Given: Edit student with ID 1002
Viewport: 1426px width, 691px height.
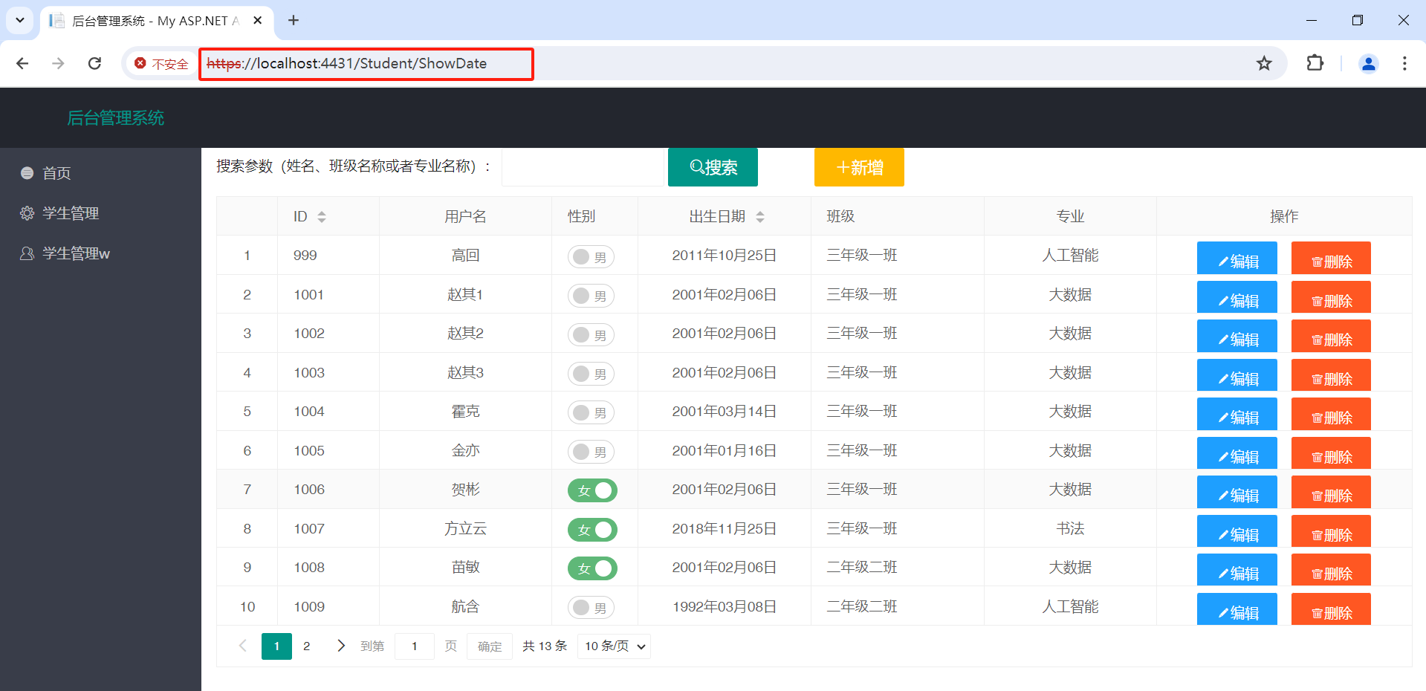Looking at the screenshot, I should coord(1237,336).
